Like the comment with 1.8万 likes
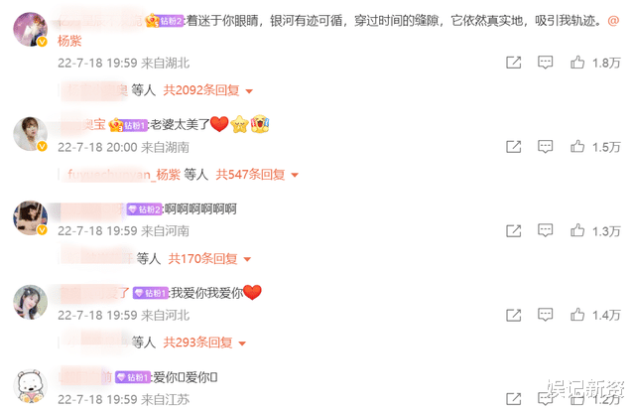 577,63
